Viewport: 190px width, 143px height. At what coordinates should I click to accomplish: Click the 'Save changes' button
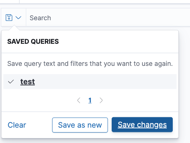142,125
